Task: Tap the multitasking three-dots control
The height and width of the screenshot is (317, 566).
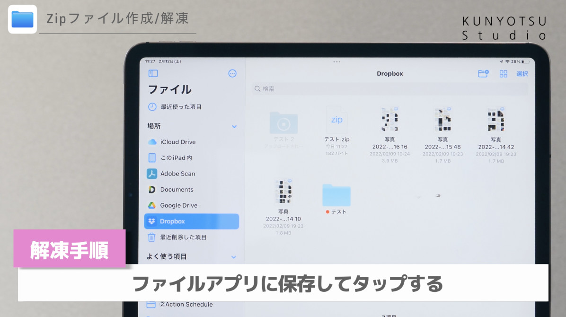Action: click(337, 62)
